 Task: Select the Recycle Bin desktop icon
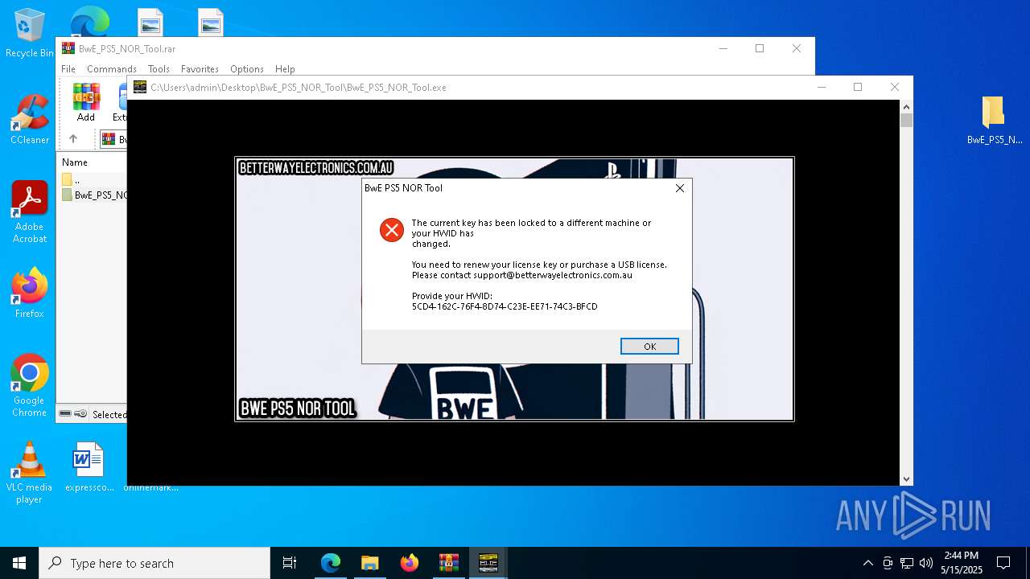point(30,34)
